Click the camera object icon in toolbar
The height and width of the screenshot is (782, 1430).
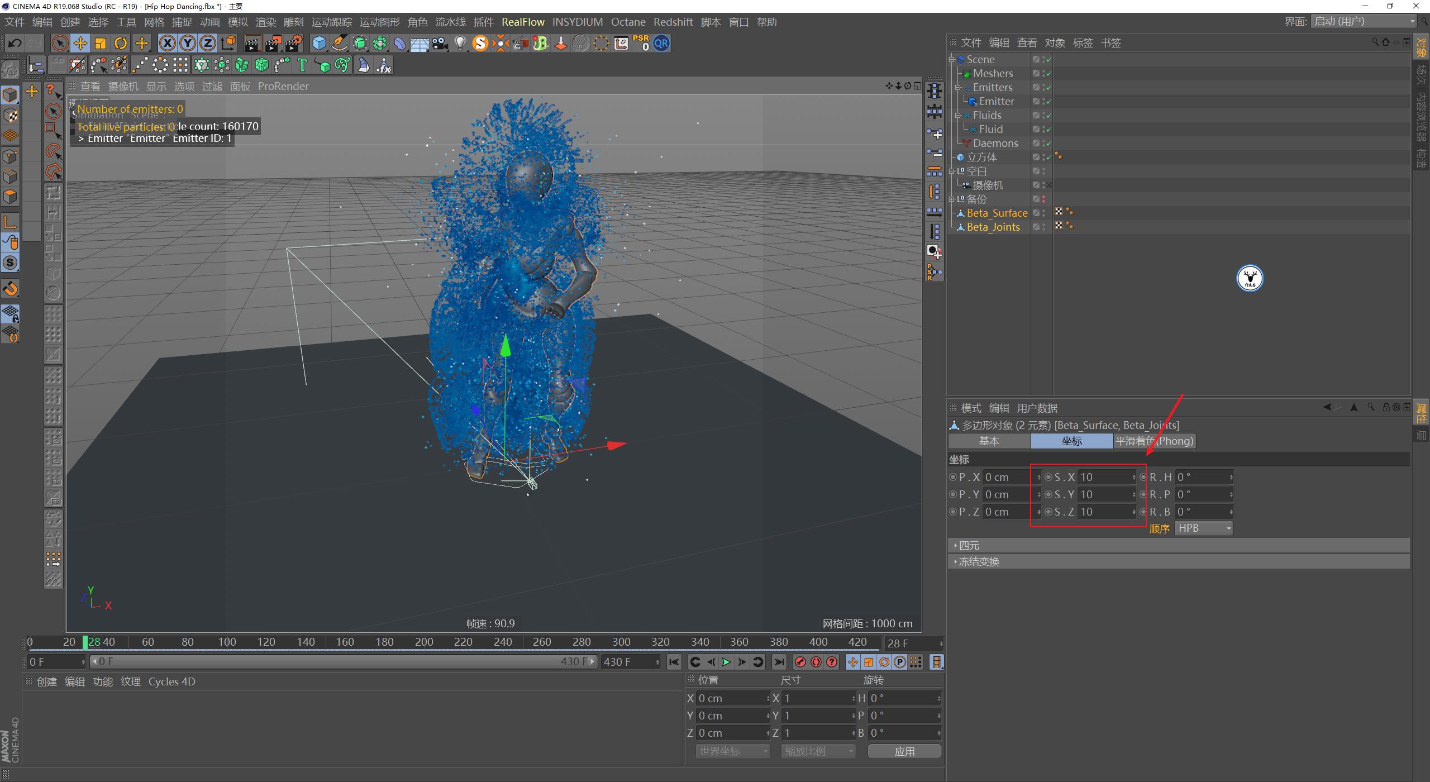[x=440, y=43]
